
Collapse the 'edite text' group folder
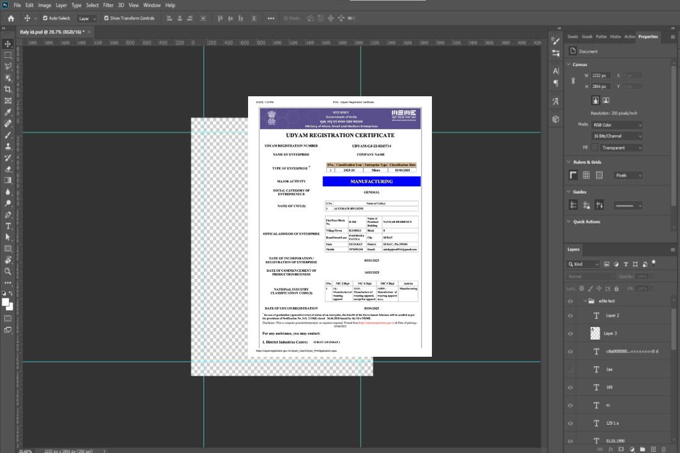tap(585, 301)
